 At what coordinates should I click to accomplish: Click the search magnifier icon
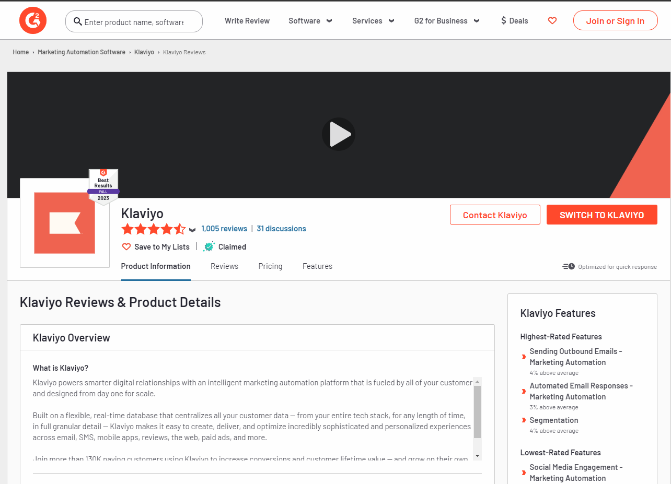click(78, 21)
